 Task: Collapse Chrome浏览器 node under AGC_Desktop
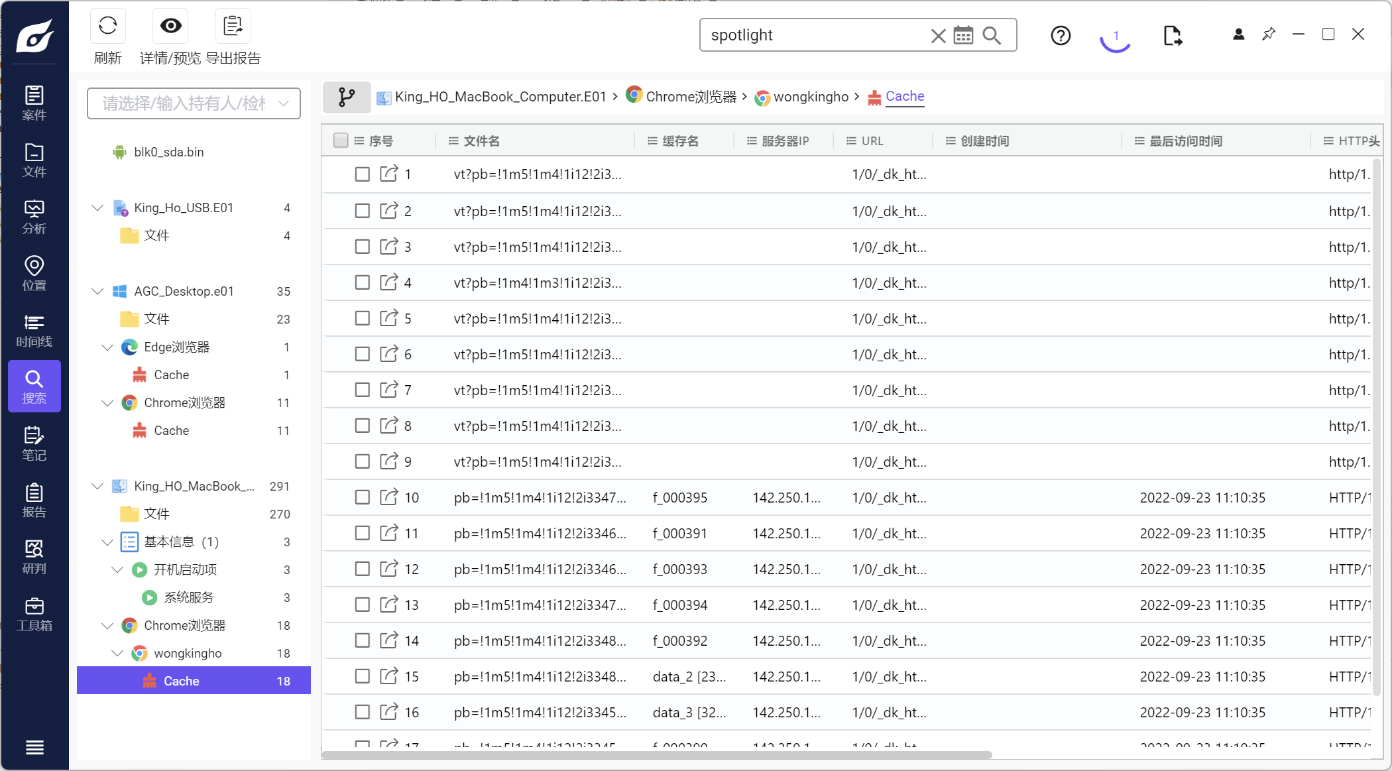point(107,402)
